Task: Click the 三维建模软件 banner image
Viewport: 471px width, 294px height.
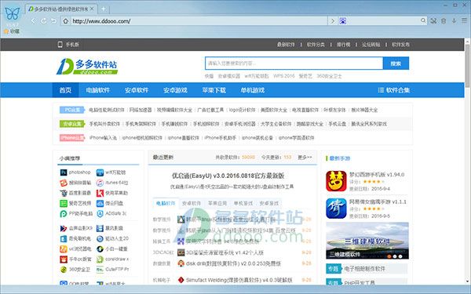Action: [x=367, y=241]
